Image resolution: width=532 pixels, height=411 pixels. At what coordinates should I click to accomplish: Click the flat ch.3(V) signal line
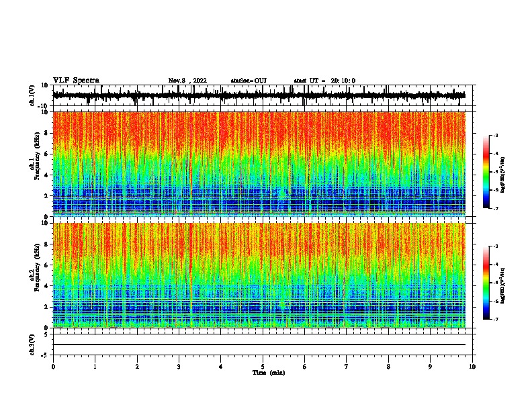(x=259, y=345)
